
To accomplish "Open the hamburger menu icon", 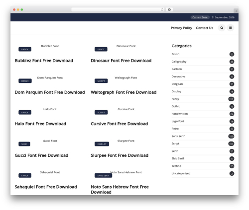I will [231, 28].
